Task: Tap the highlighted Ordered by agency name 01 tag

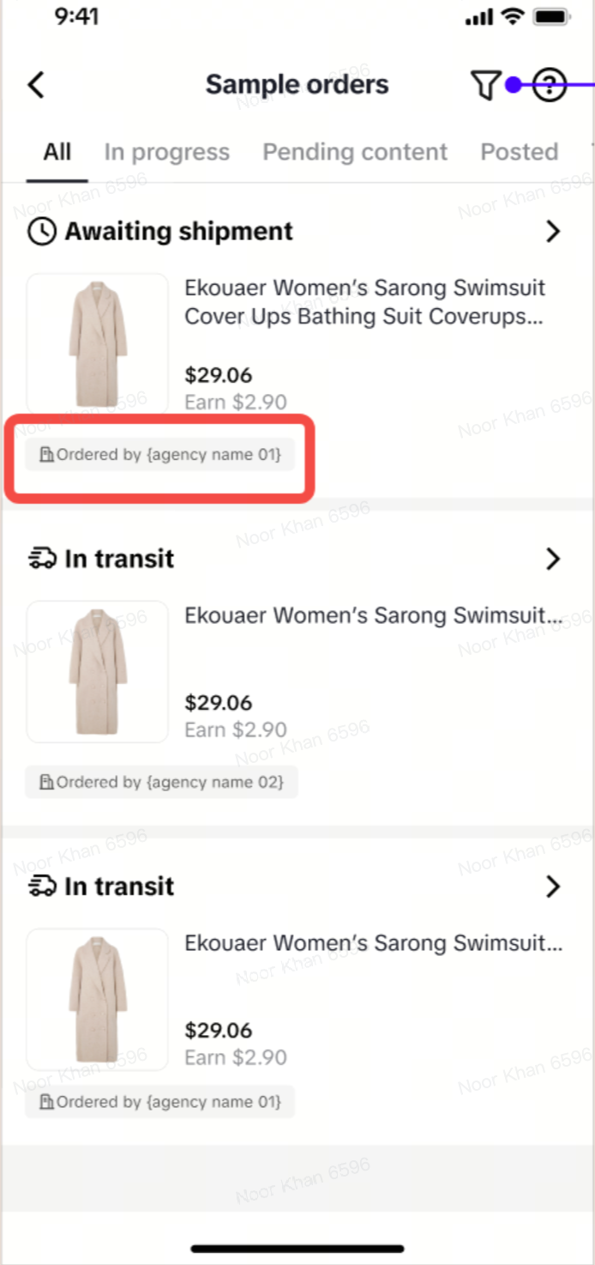Action: pyautogui.click(x=160, y=455)
